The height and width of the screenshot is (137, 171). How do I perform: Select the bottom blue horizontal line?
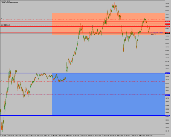pos(83,115)
